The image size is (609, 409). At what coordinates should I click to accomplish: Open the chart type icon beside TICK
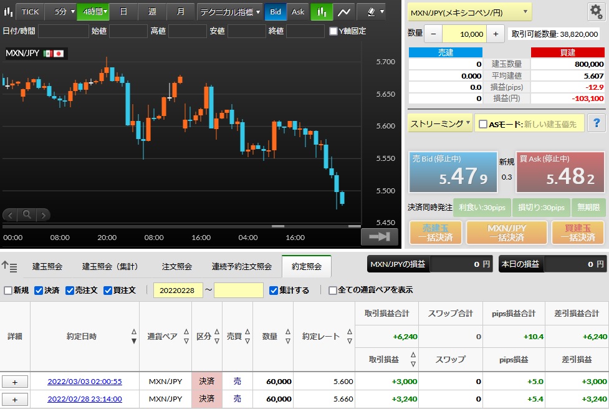coord(7,12)
